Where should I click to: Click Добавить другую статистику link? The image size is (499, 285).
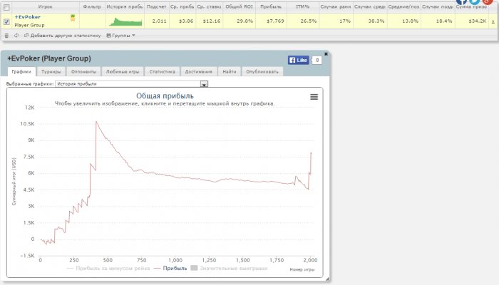63,36
